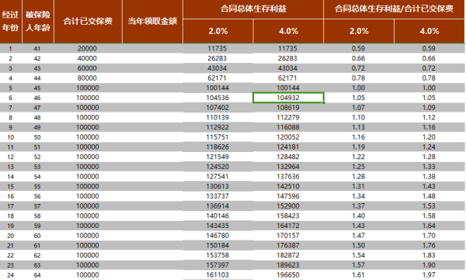Select ratio cell 1.97 in year 24 row
The width and height of the screenshot is (466, 280).
pyautogui.click(x=429, y=275)
